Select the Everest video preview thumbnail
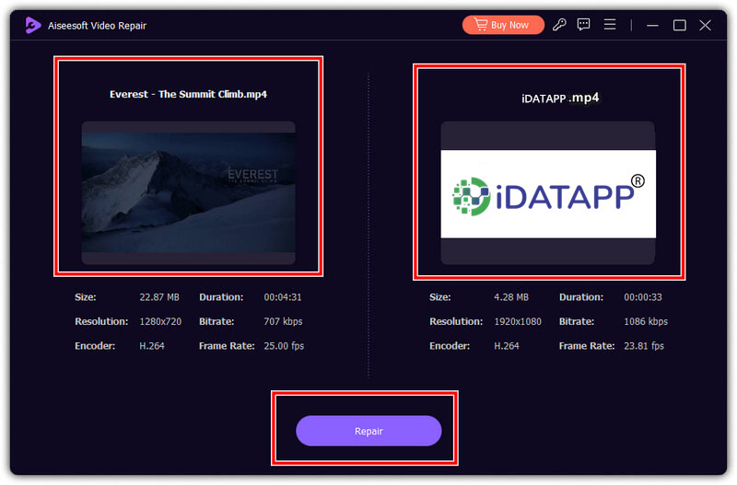This screenshot has width=737, height=485. click(188, 192)
